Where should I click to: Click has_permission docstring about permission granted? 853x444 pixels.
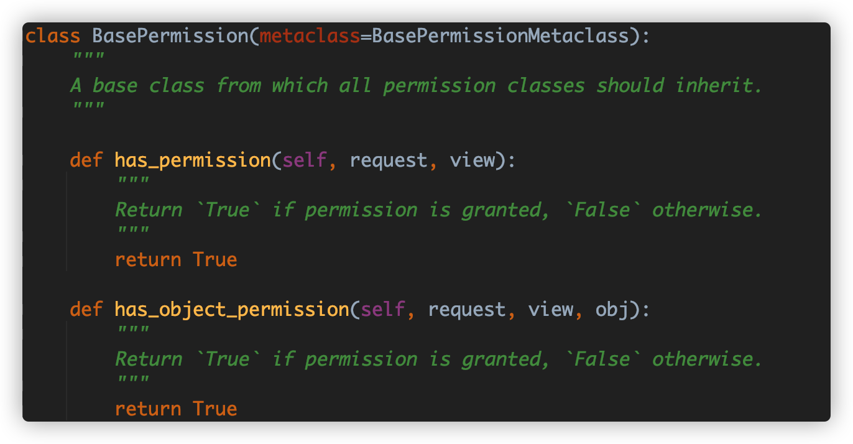click(x=438, y=210)
